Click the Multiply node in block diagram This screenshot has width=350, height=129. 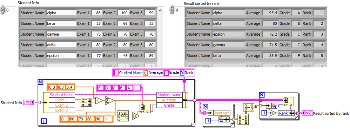click(x=99, y=101)
